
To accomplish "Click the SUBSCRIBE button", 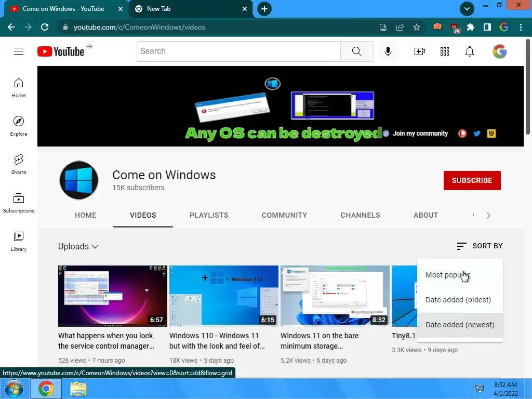I will point(472,180).
